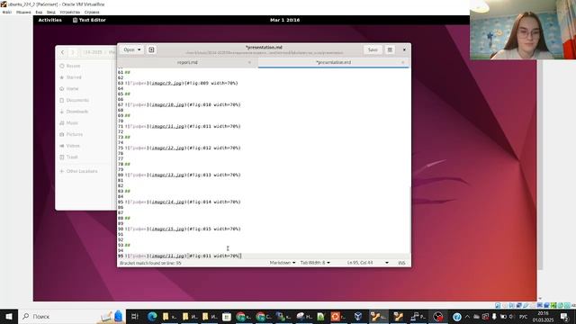Open the VirtualBox Устройства menu

[70, 12]
